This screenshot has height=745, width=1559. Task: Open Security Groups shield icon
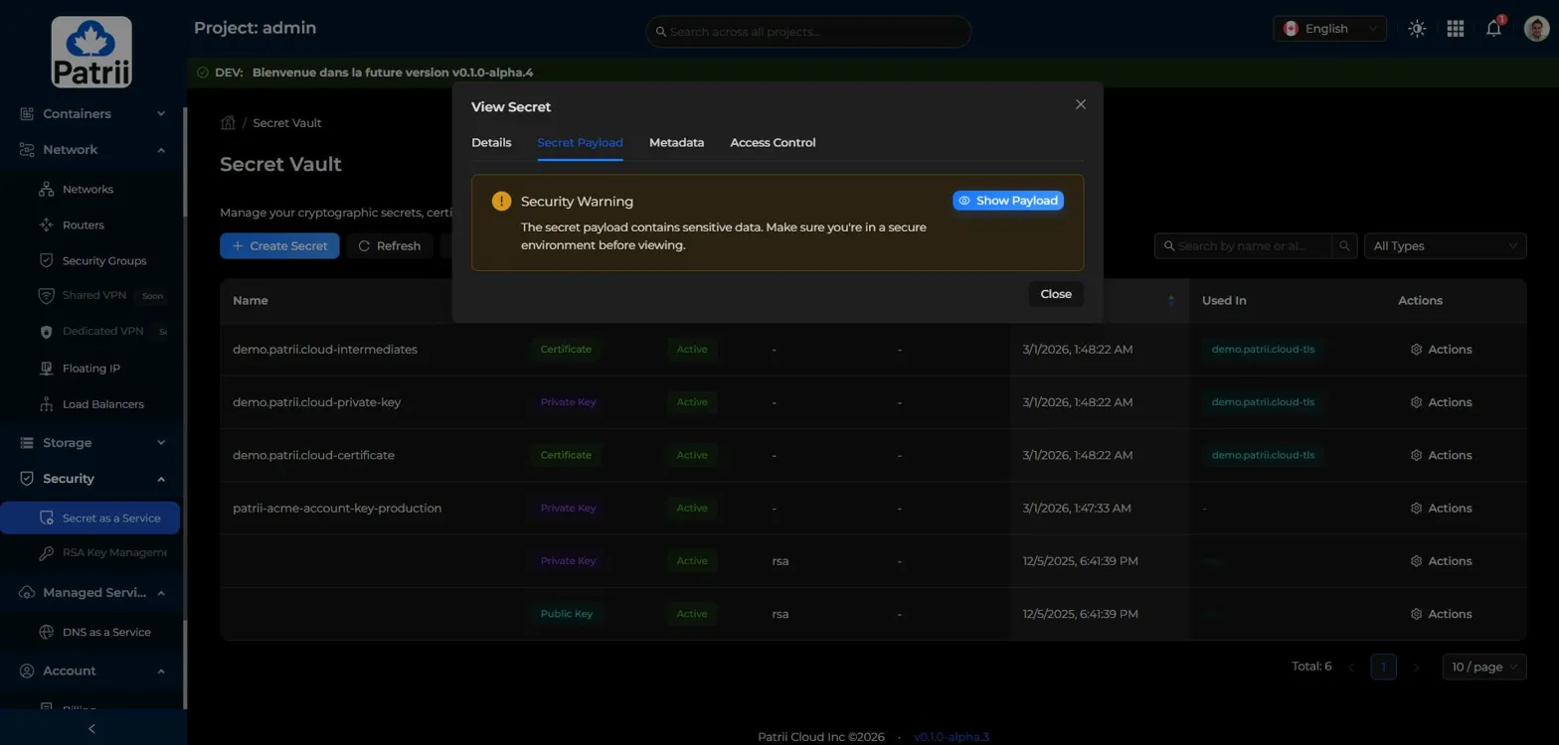point(46,260)
